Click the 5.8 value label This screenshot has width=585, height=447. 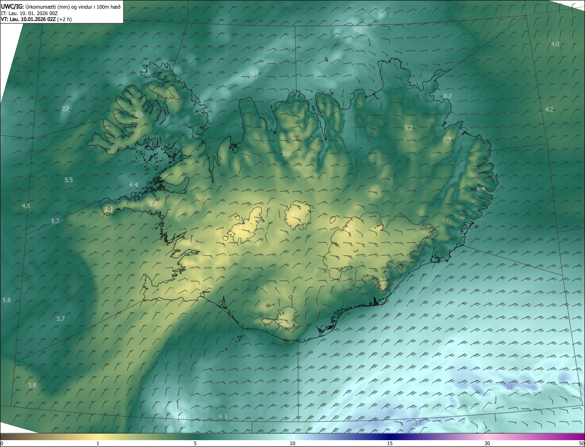[6, 300]
